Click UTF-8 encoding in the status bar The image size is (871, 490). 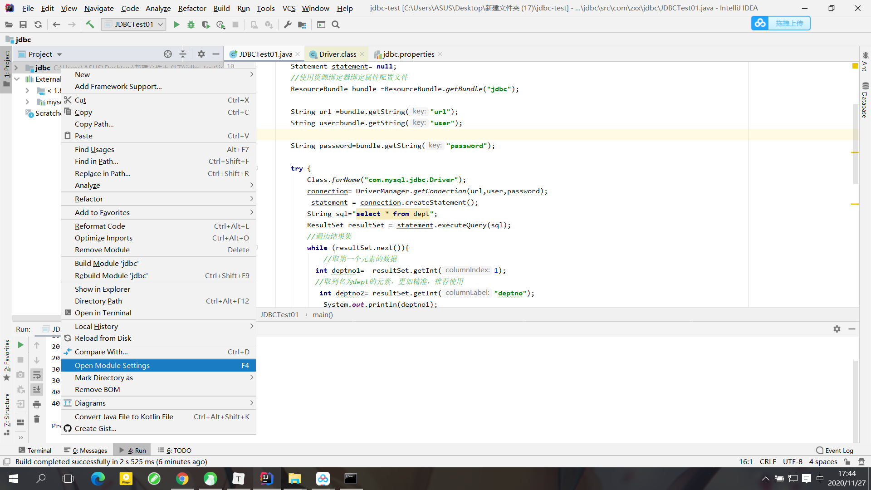click(x=793, y=461)
